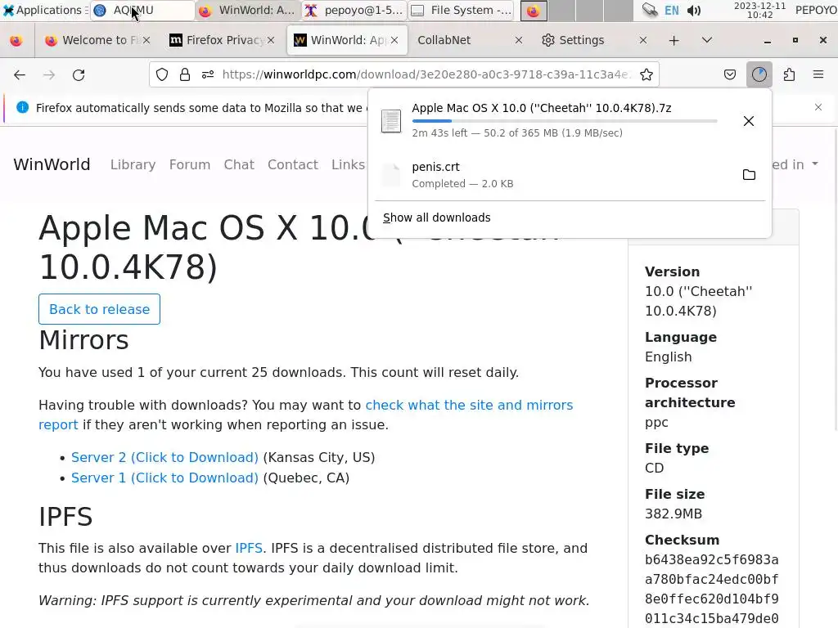Select the WinWorld Apple tab
The height and width of the screenshot is (628, 838).
click(347, 41)
